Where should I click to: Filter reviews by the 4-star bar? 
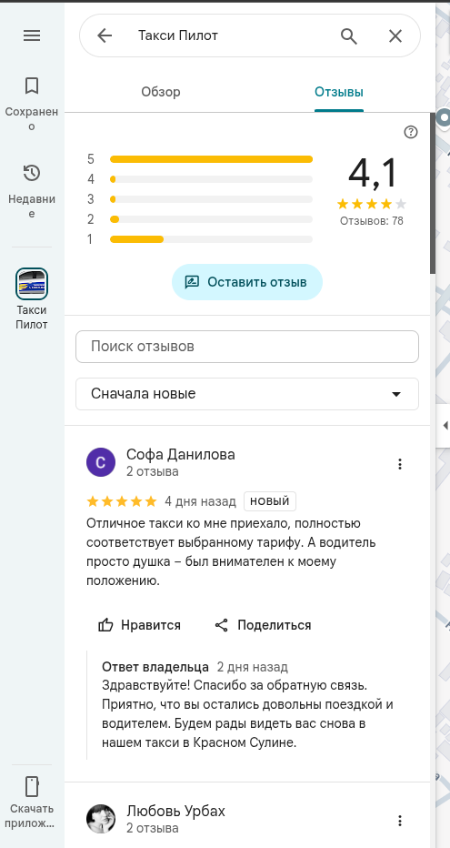pos(200,179)
